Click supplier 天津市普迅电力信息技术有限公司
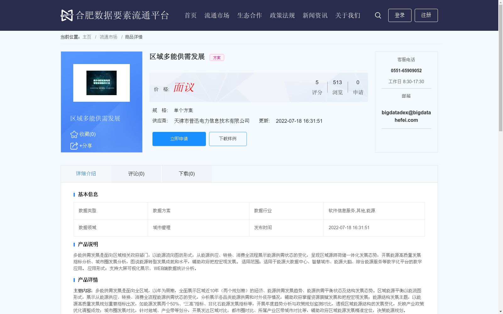 212,121
